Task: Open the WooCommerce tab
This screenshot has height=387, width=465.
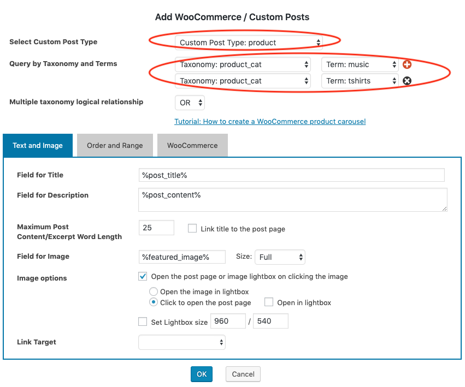Action: click(192, 146)
